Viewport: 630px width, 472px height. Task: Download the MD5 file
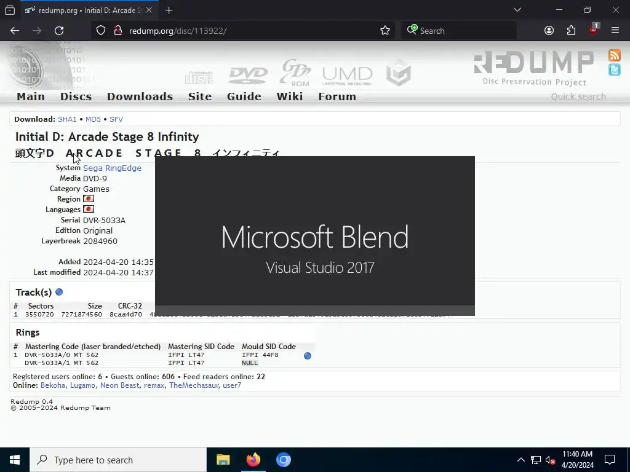[93, 119]
